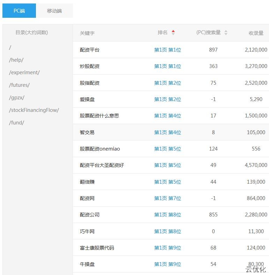
Task: Click the keyword 巧牛网
Action: point(87,231)
